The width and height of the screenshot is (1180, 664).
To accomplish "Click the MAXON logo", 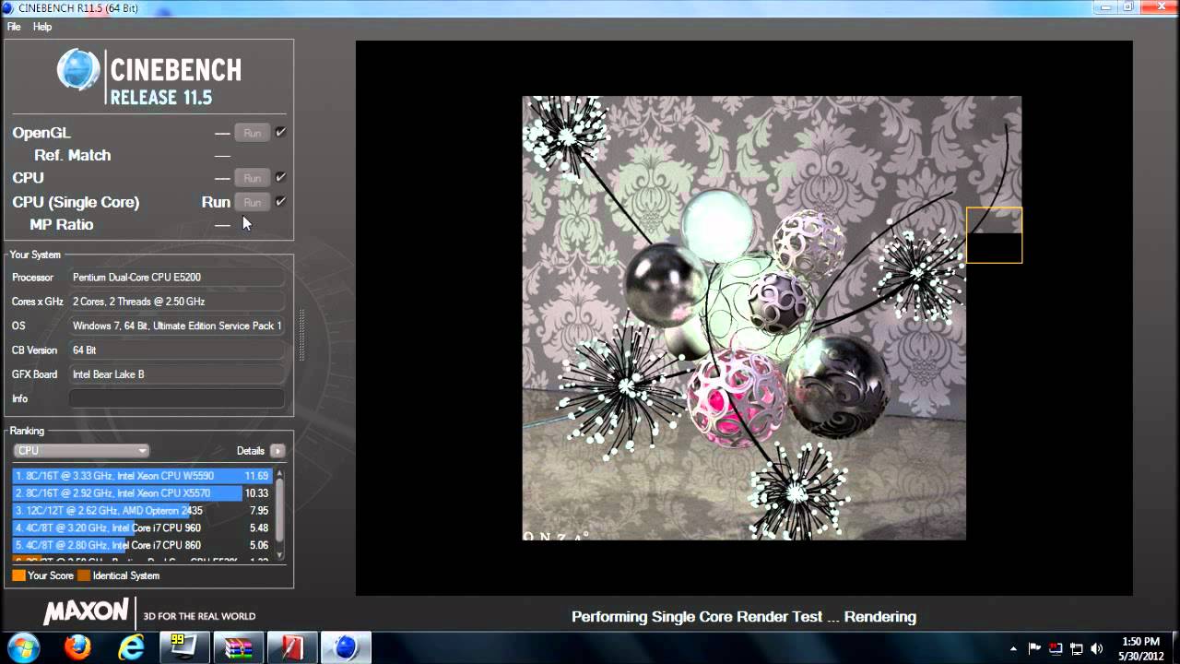I will tap(86, 611).
